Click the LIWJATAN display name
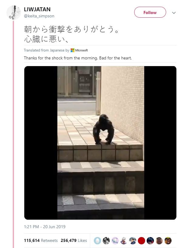Viewport: 184px width, 248px height. click(37, 9)
